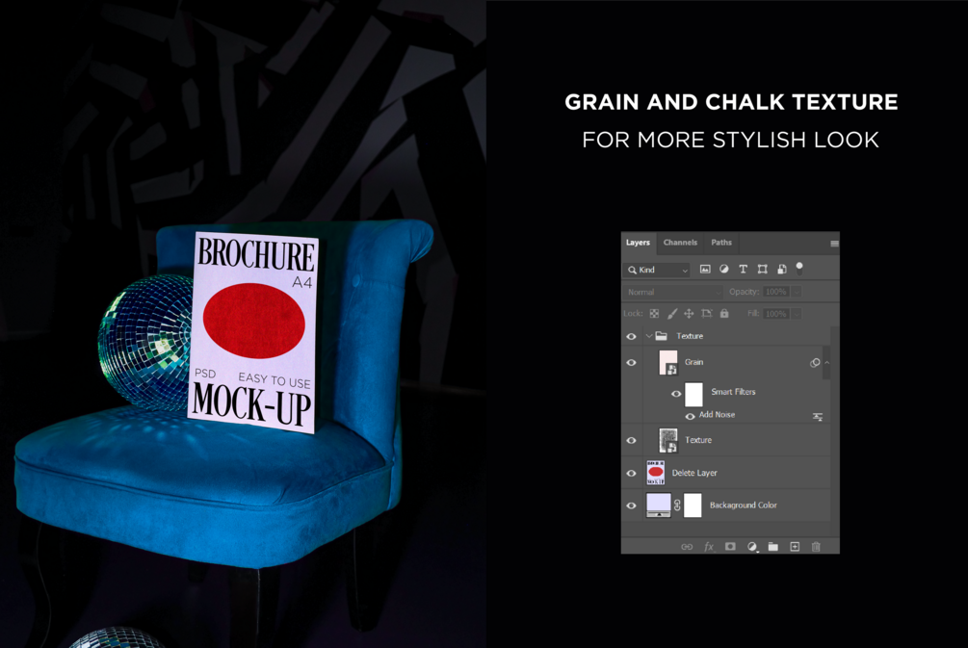This screenshot has height=648, width=968.
Task: Filter for type layers icon
Action: 744,269
